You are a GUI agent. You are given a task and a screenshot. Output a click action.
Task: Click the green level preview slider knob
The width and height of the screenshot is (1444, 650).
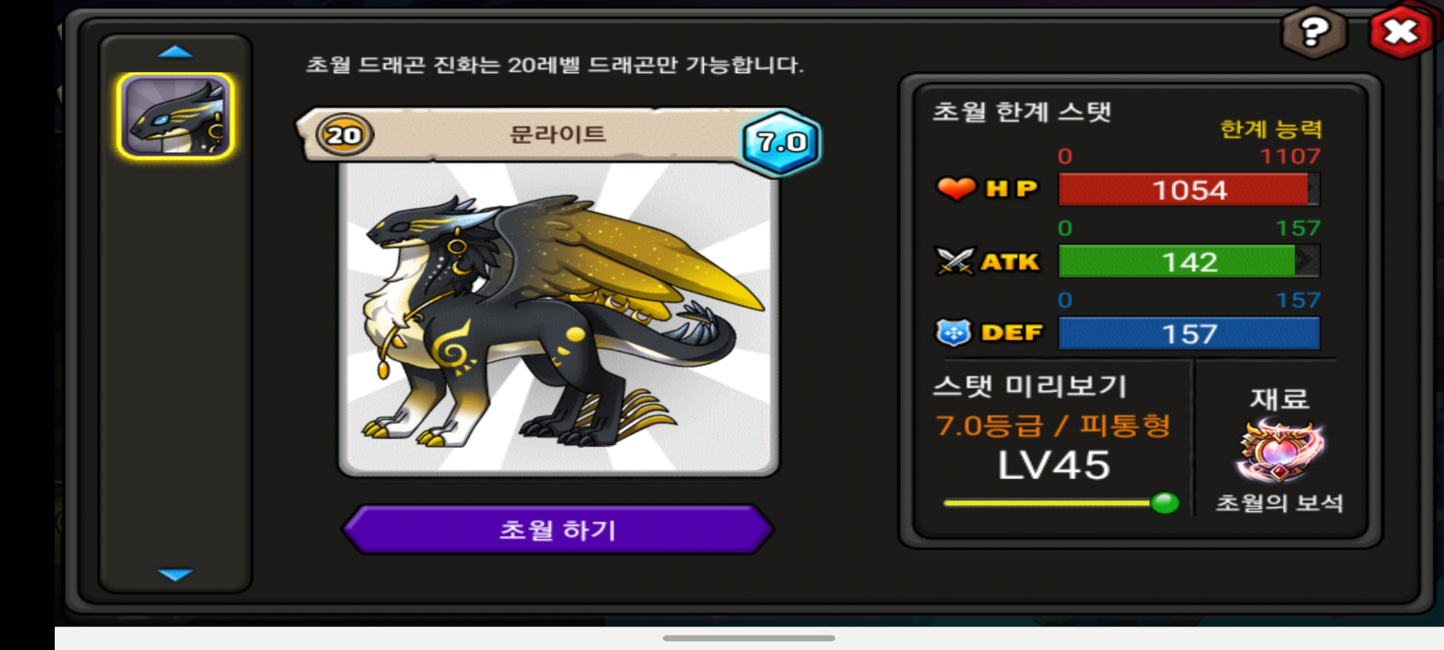pos(1165,503)
